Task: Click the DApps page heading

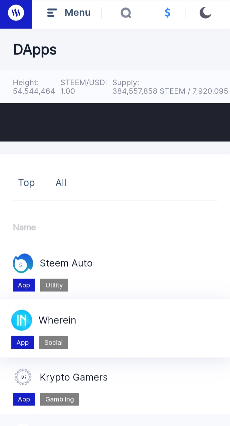Action: point(35,50)
